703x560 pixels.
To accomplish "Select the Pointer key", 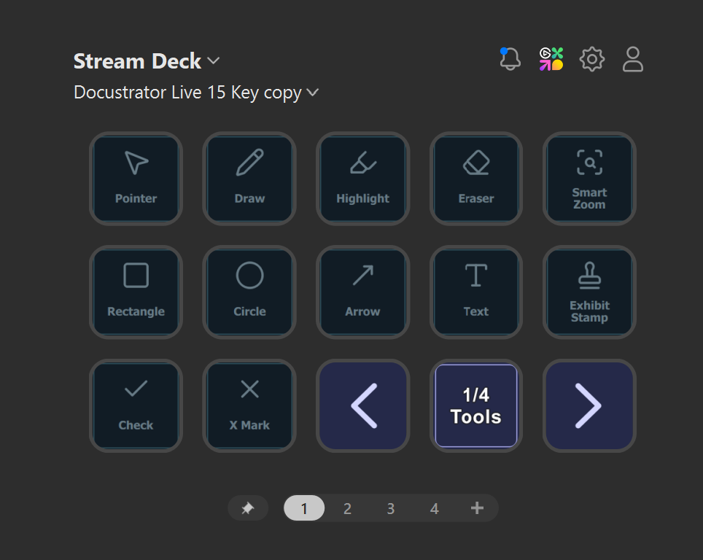I will click(x=136, y=179).
